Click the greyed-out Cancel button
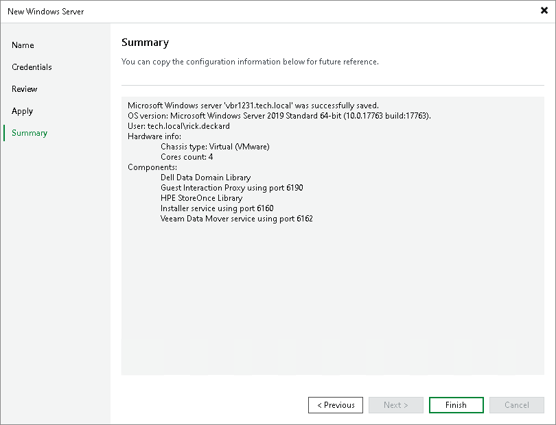This screenshot has width=556, height=425. coord(517,405)
